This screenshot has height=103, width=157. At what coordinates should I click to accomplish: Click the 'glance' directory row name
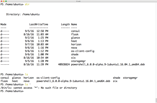point(76,38)
